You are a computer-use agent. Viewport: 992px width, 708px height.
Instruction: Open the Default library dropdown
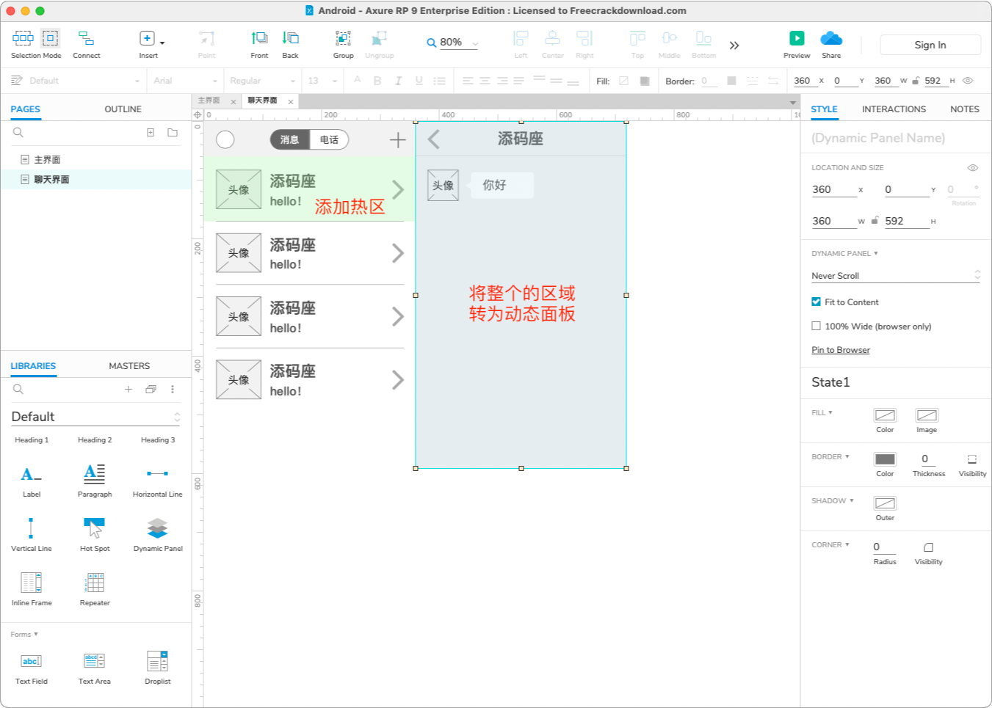95,417
